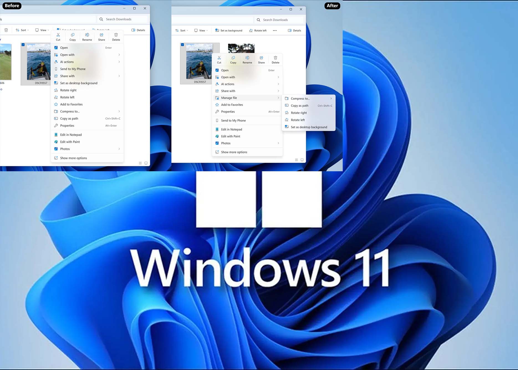Viewport: 518px width, 370px height.
Task: Select Set as desktop background in submenu
Action: point(309,127)
